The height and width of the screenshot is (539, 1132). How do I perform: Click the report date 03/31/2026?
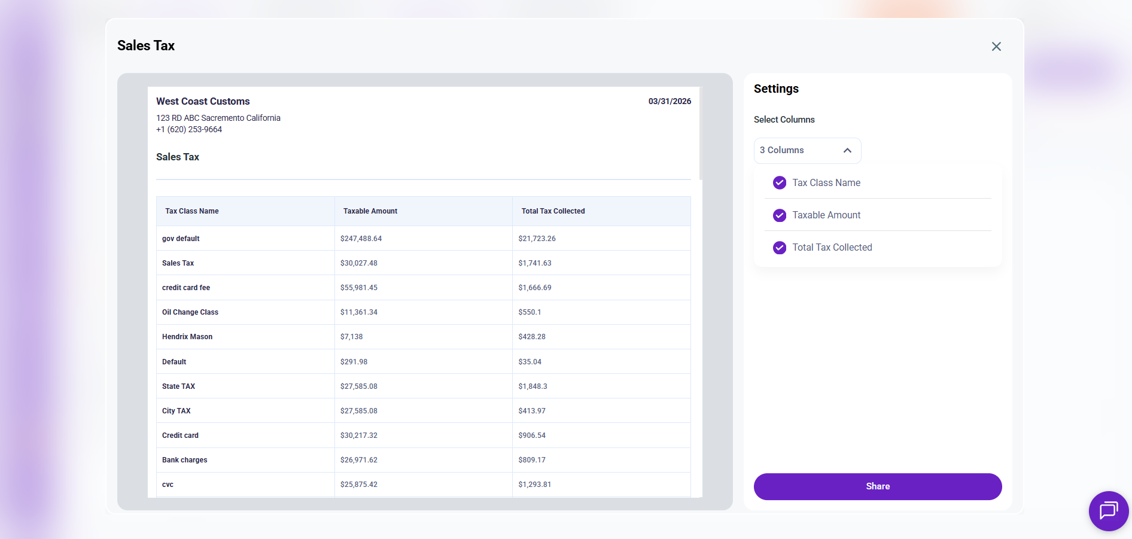click(x=670, y=102)
